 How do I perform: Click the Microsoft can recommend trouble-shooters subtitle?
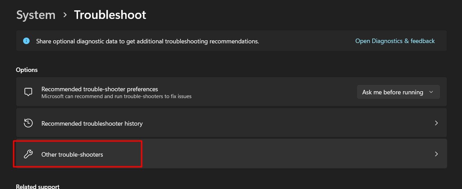point(116,96)
